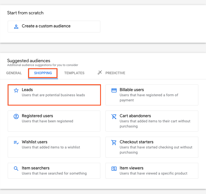Click the checklist icon for Wishlist users
This screenshot has height=194, width=206.
[x=16, y=143]
